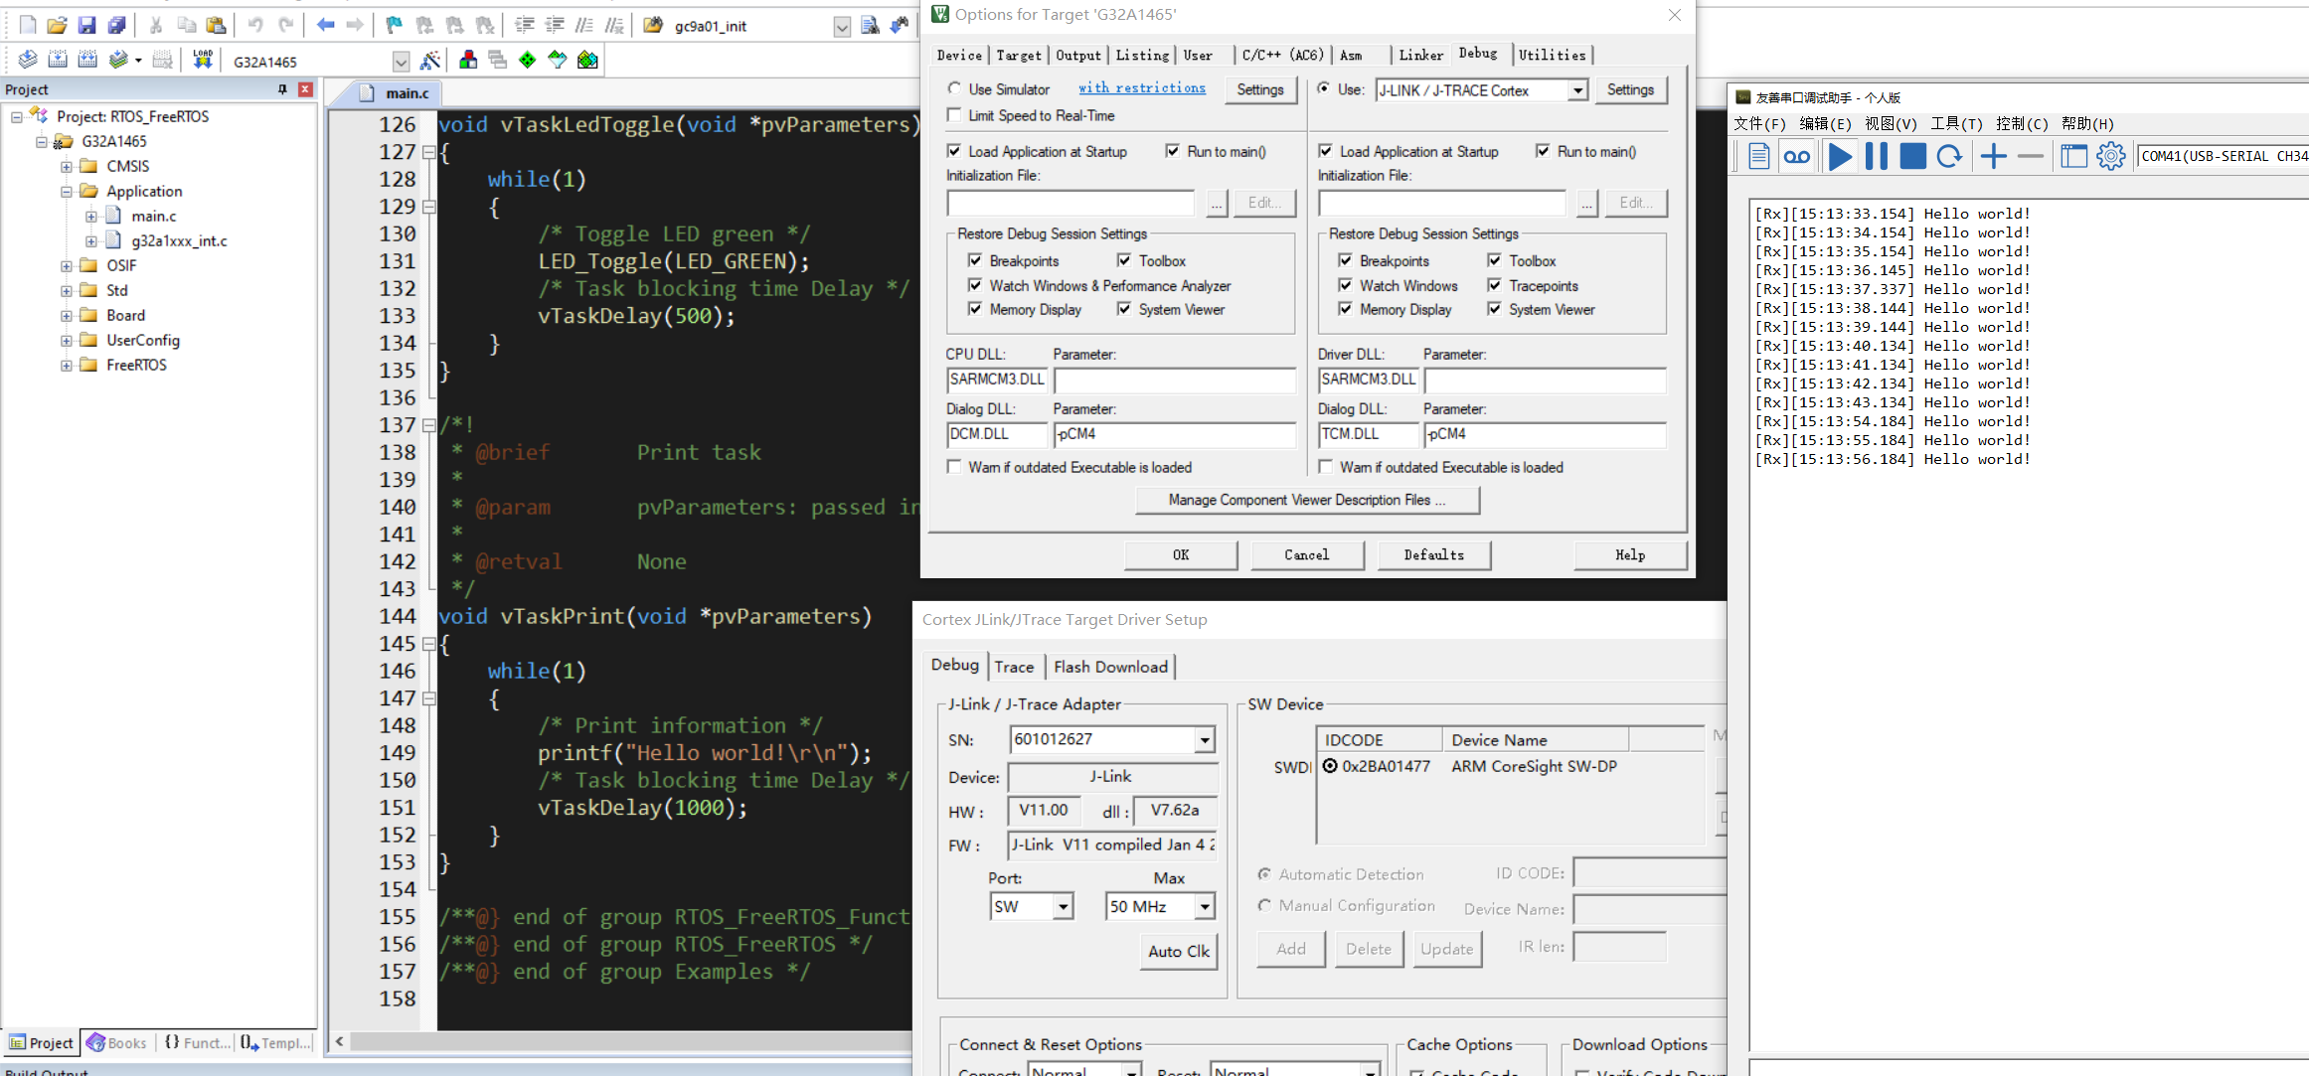Image resolution: width=2309 pixels, height=1076 pixels.
Task: Comment the selection with the // icon
Action: coord(585,25)
